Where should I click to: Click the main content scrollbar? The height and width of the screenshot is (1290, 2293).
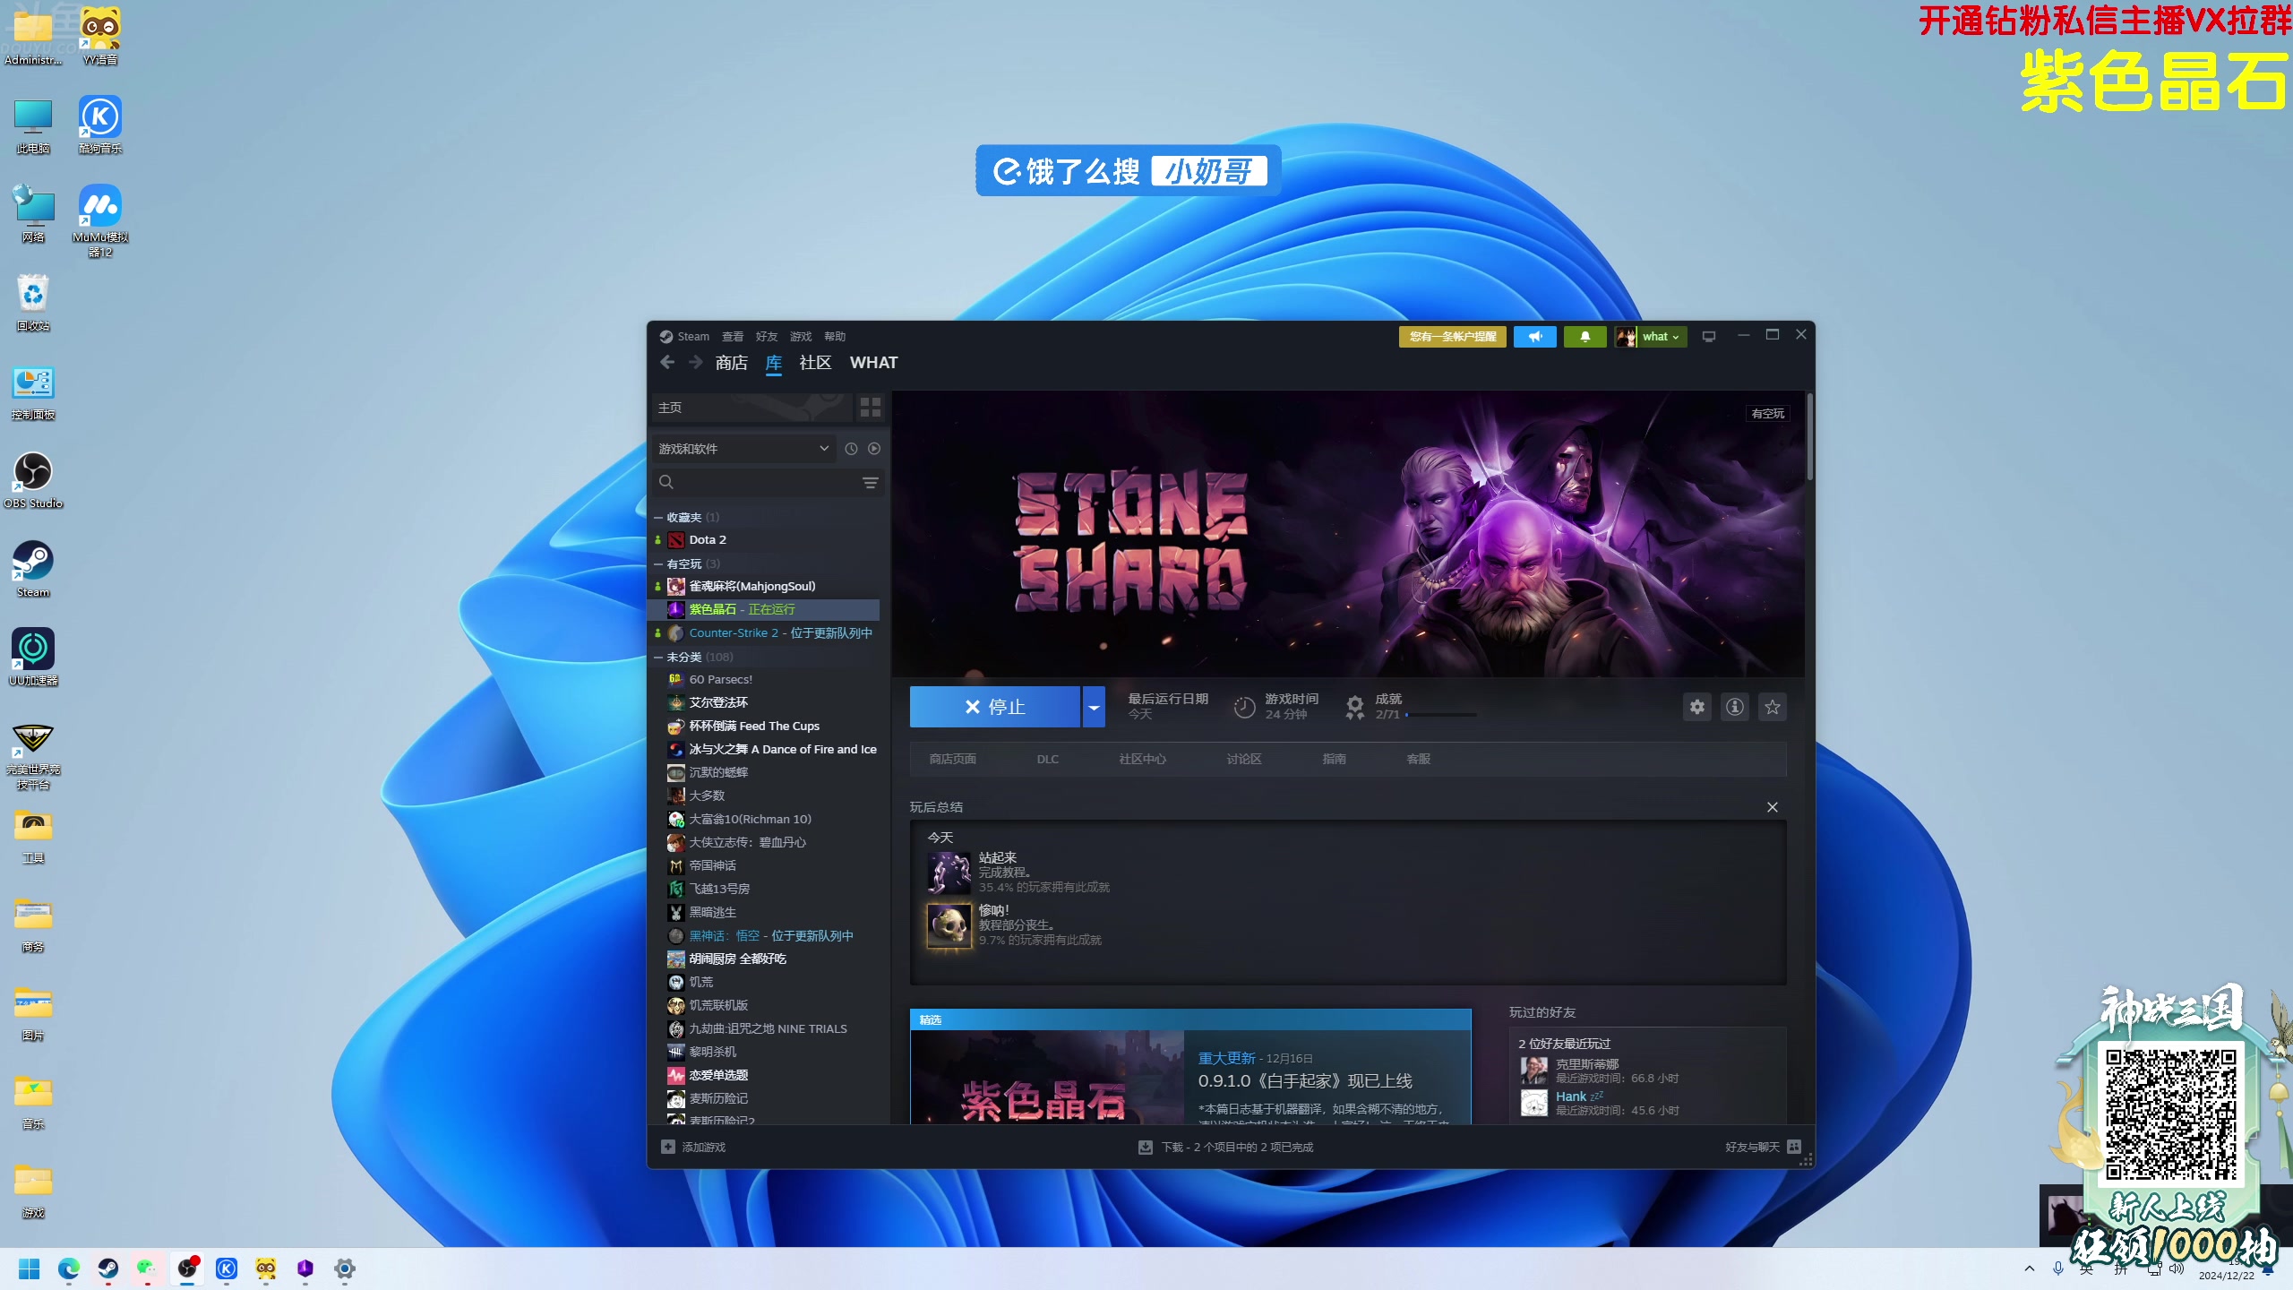pyautogui.click(x=1809, y=437)
